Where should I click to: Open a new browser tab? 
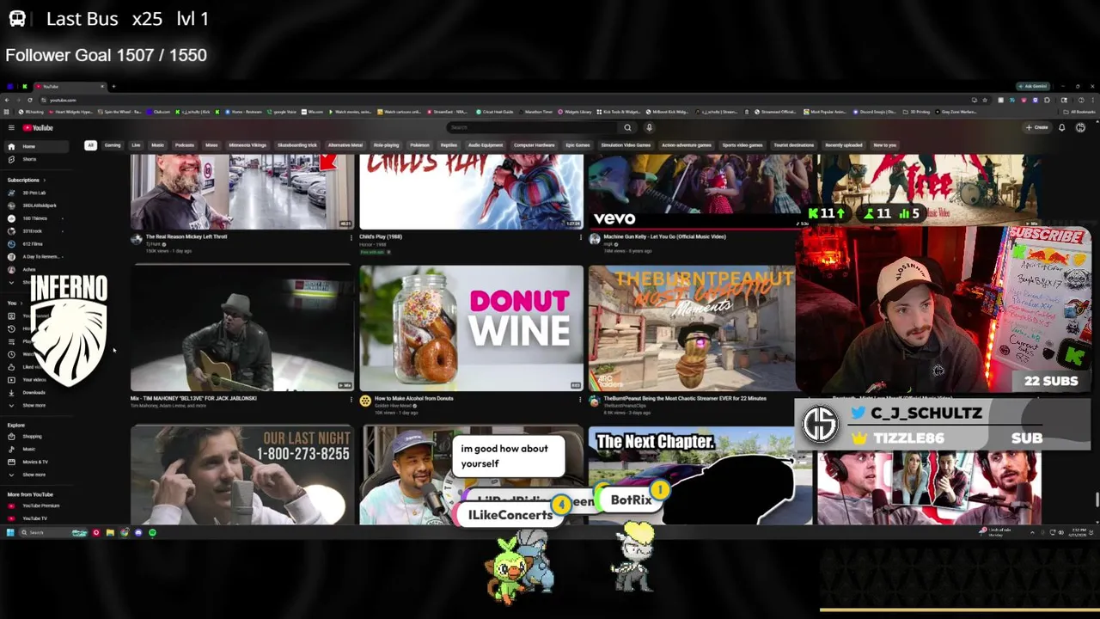coord(113,86)
